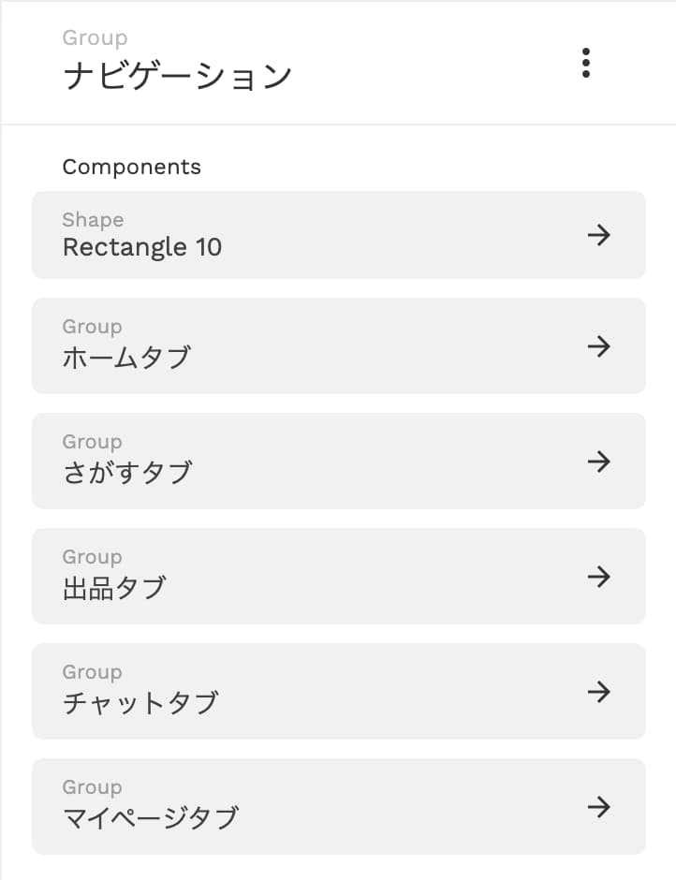Open the 出品タブ group component
The image size is (676, 880).
[x=339, y=576]
